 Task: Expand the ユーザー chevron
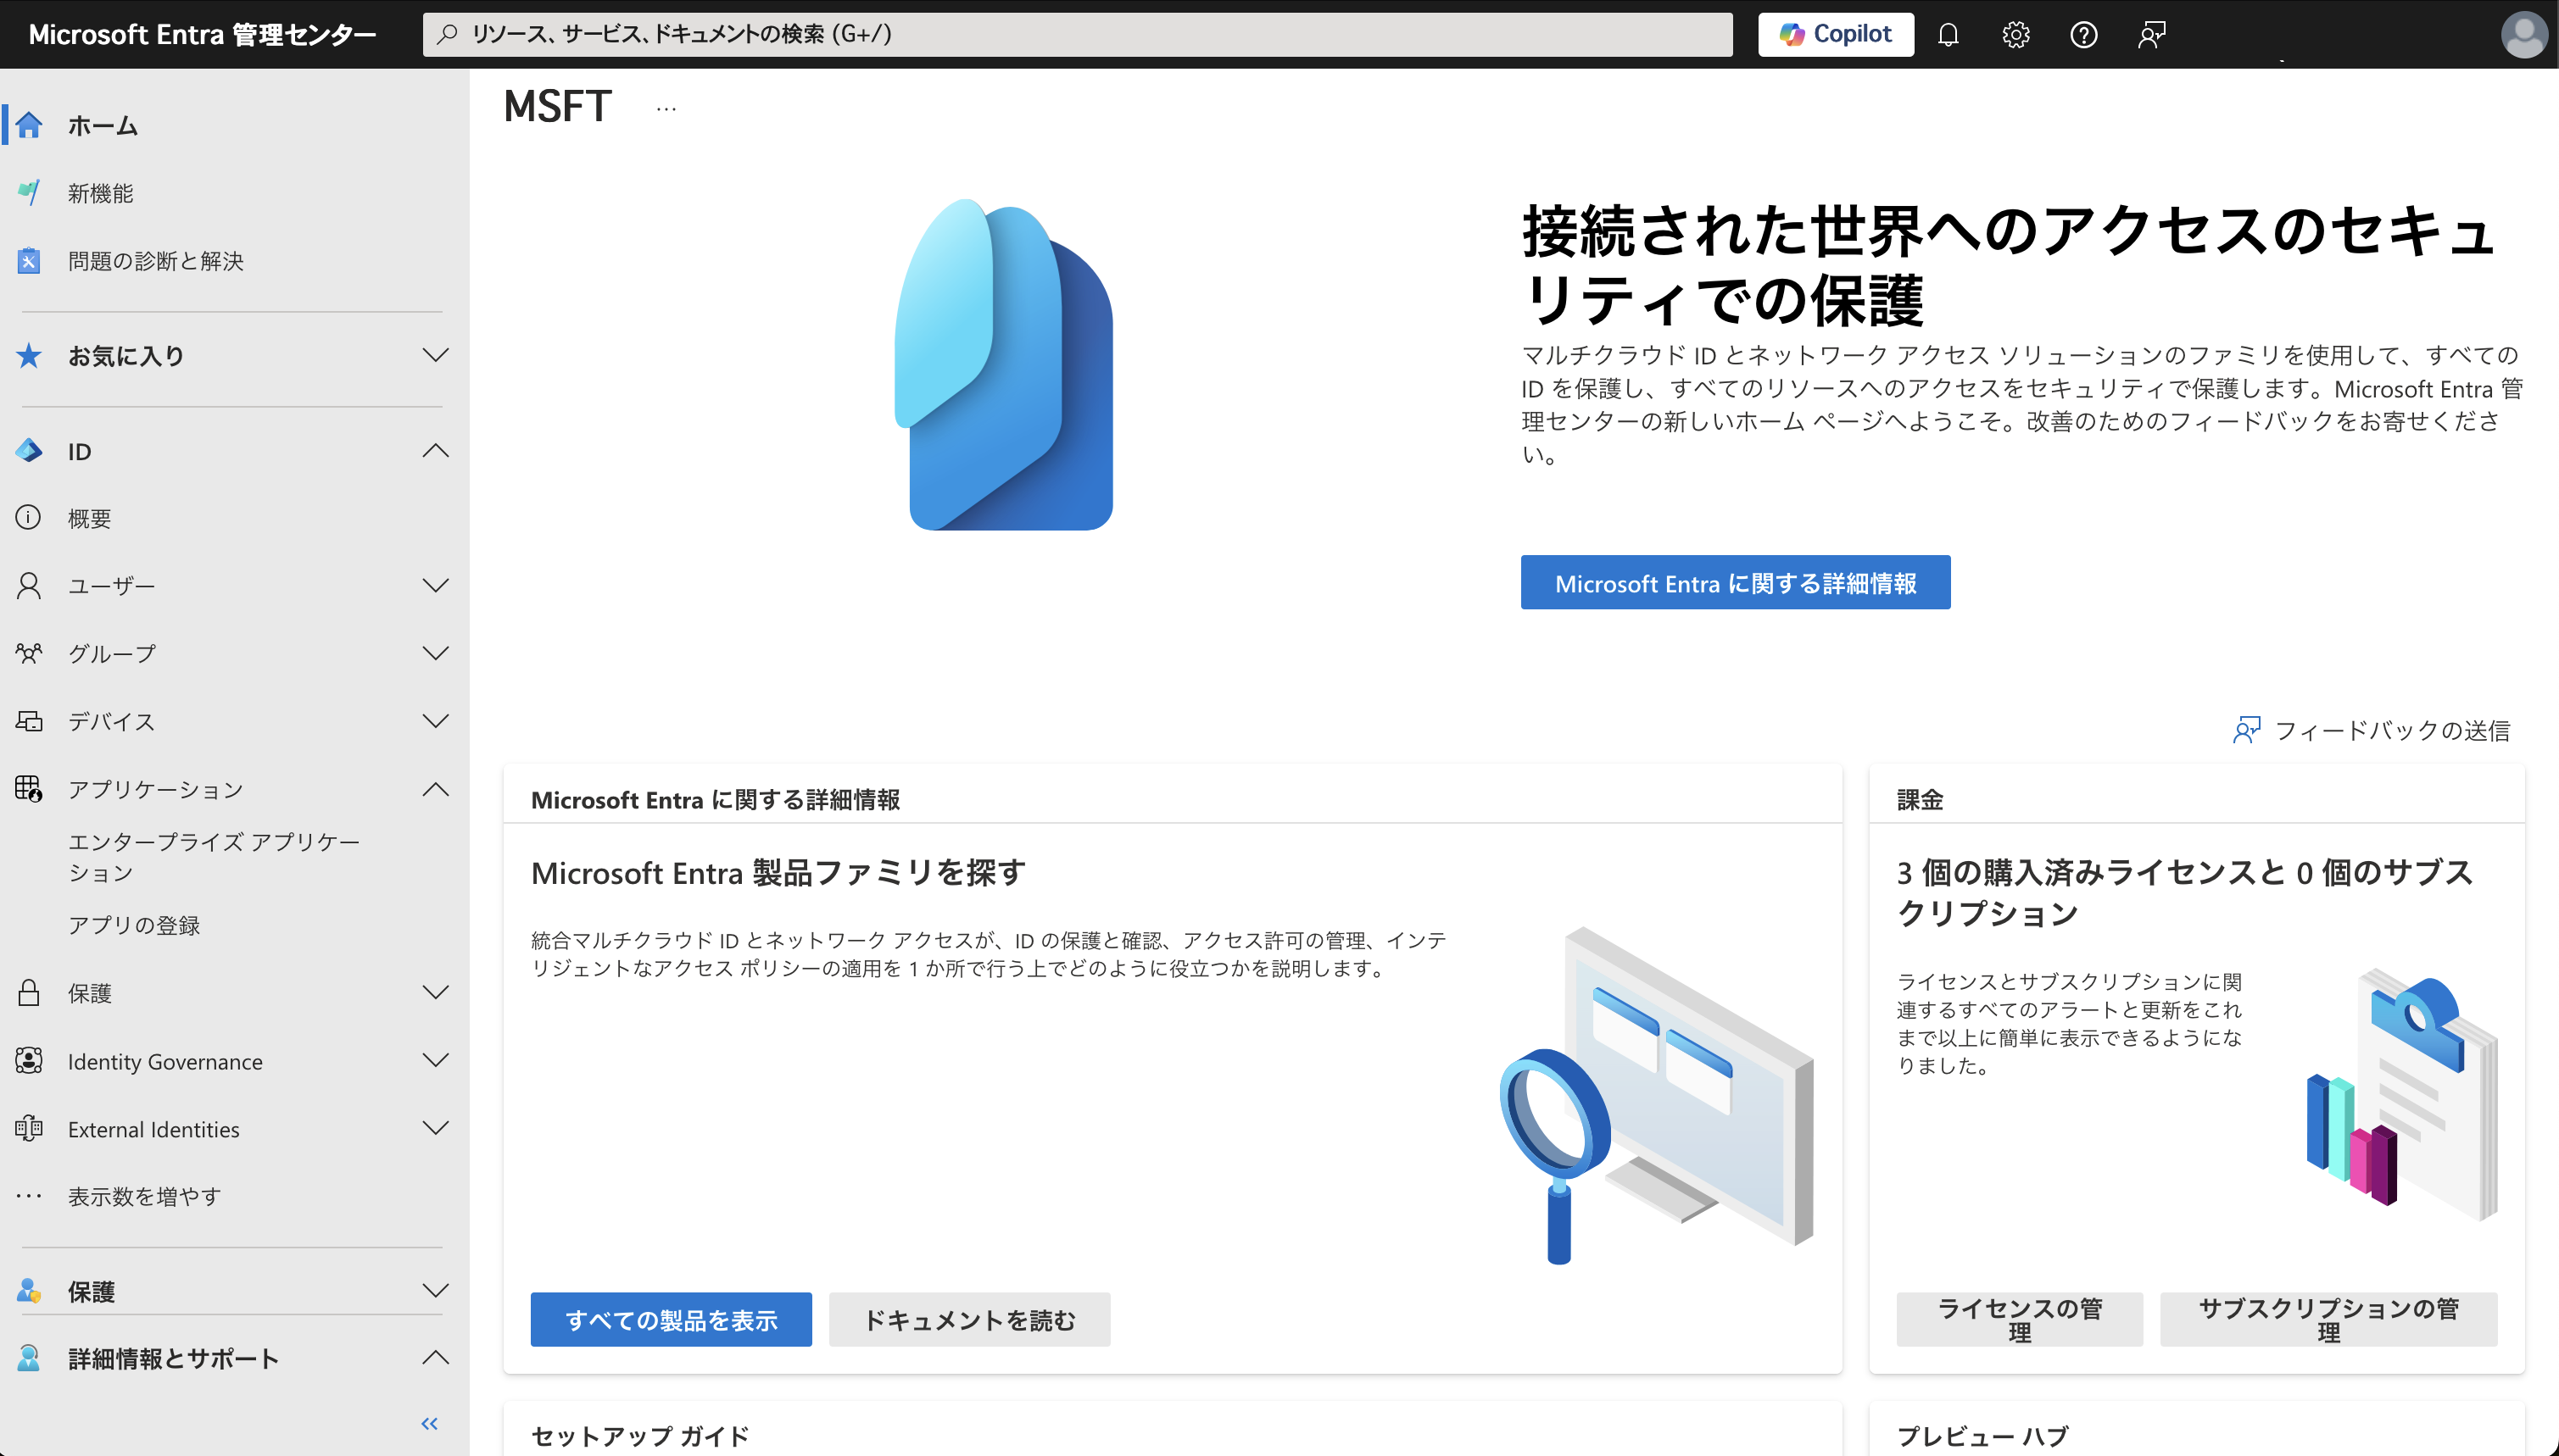tap(436, 586)
